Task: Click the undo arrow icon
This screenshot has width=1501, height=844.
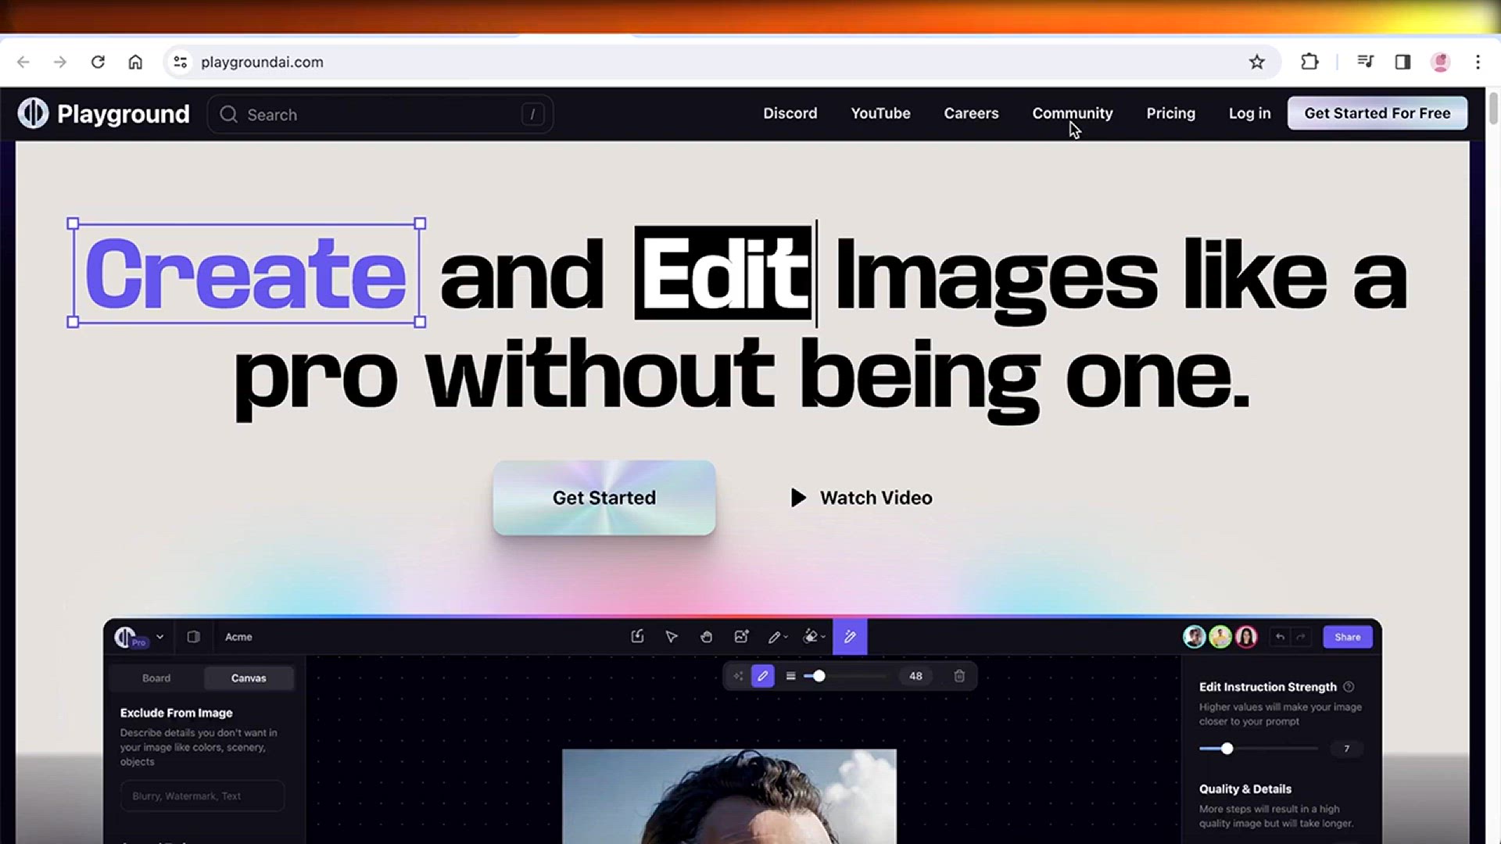Action: 1280,637
